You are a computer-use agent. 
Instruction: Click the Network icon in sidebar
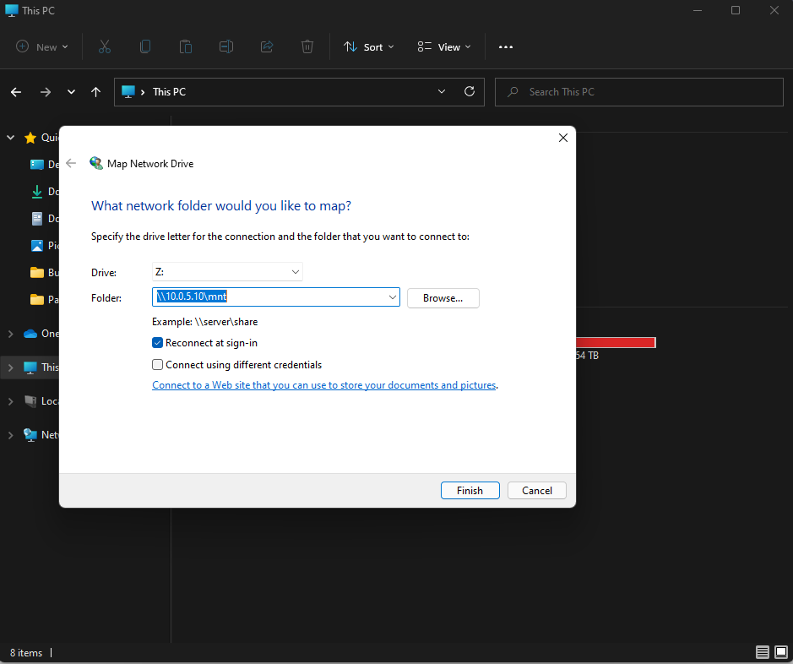(30, 435)
